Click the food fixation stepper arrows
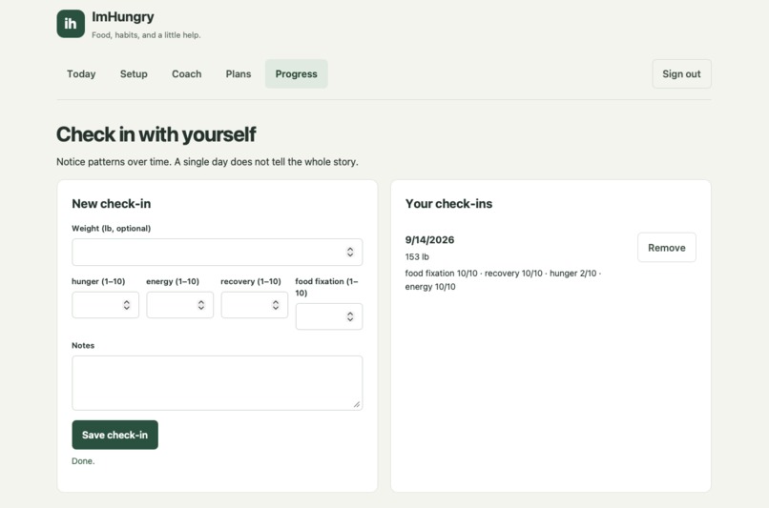The width and height of the screenshot is (769, 508). tap(350, 316)
